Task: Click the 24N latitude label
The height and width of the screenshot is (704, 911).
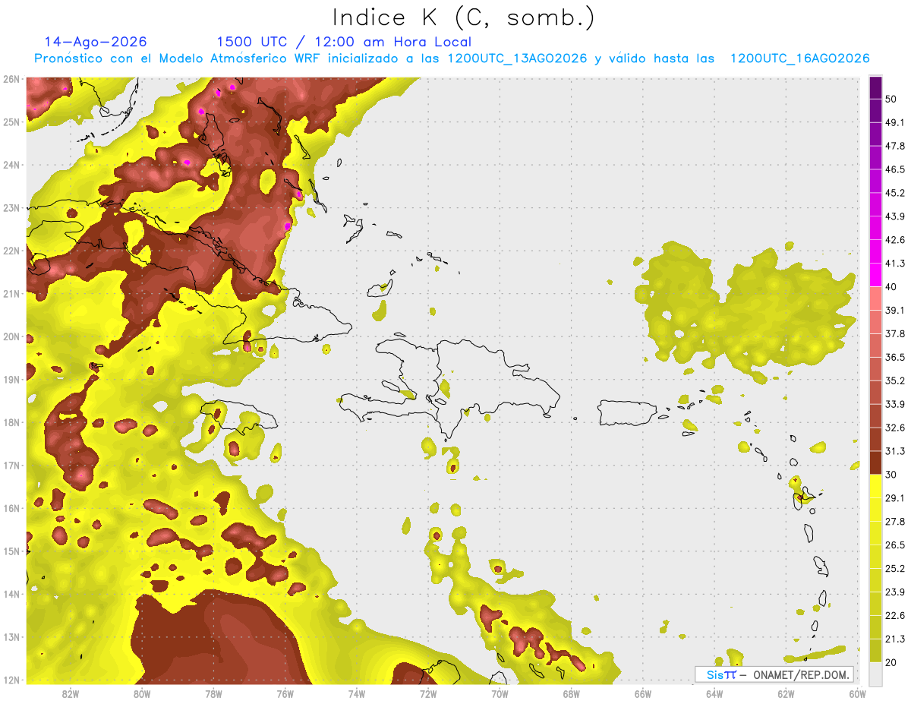Action: click(11, 165)
